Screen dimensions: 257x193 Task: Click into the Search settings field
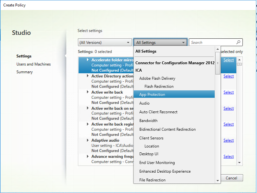tap(212, 42)
